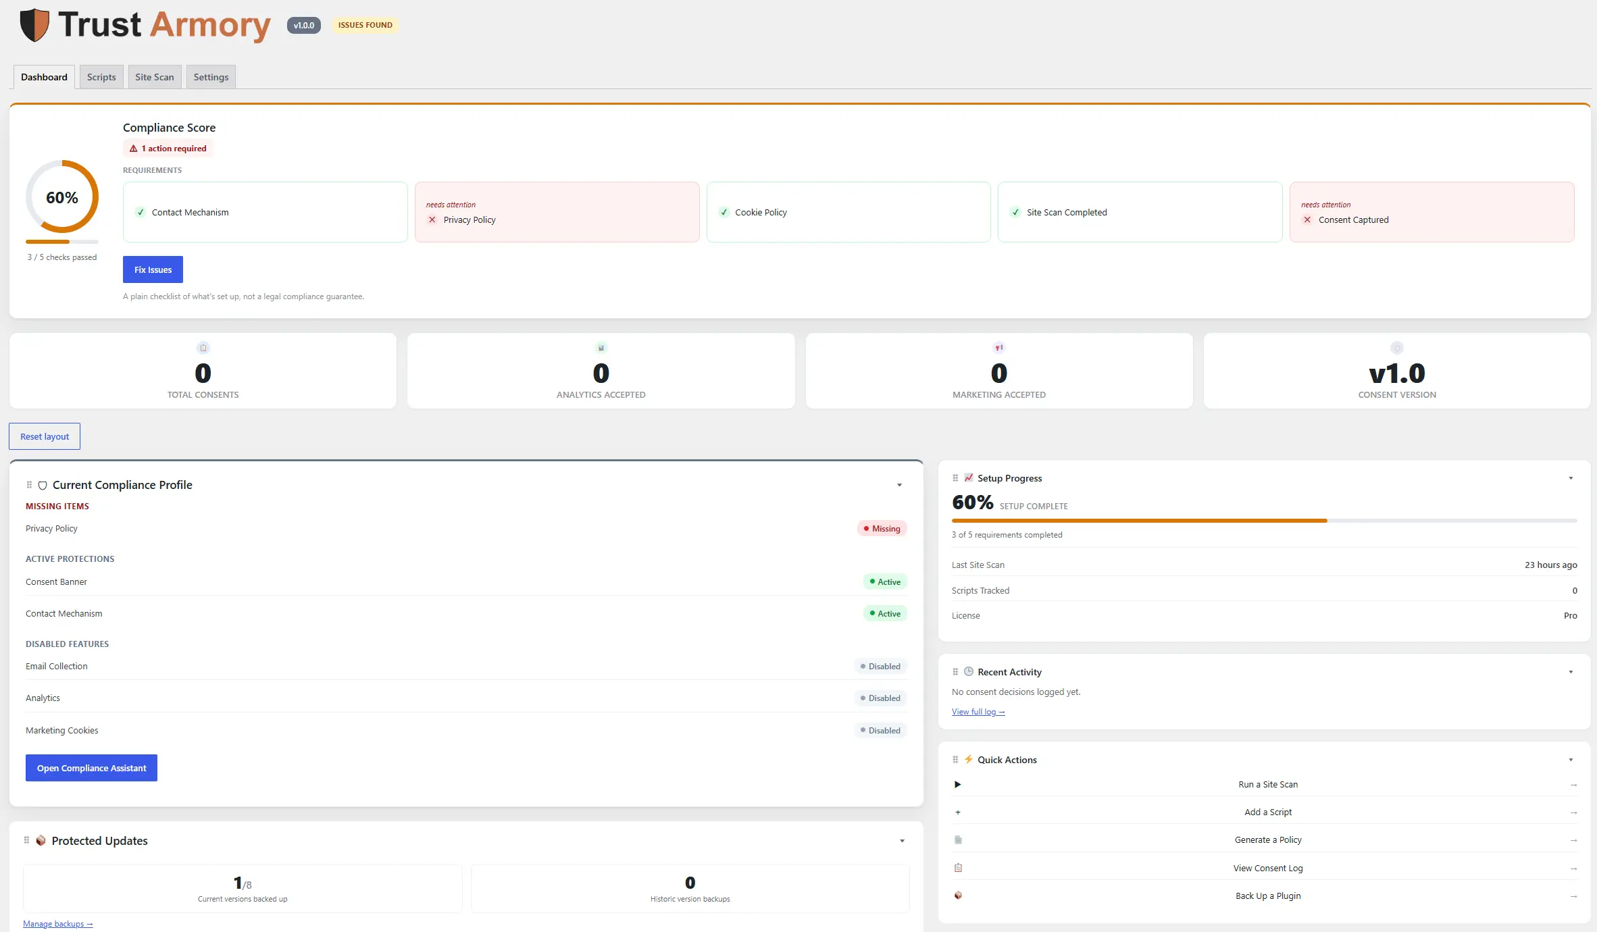Grab the Quick Actions drag handle
Image resolution: width=1597 pixels, height=932 pixels.
click(955, 760)
